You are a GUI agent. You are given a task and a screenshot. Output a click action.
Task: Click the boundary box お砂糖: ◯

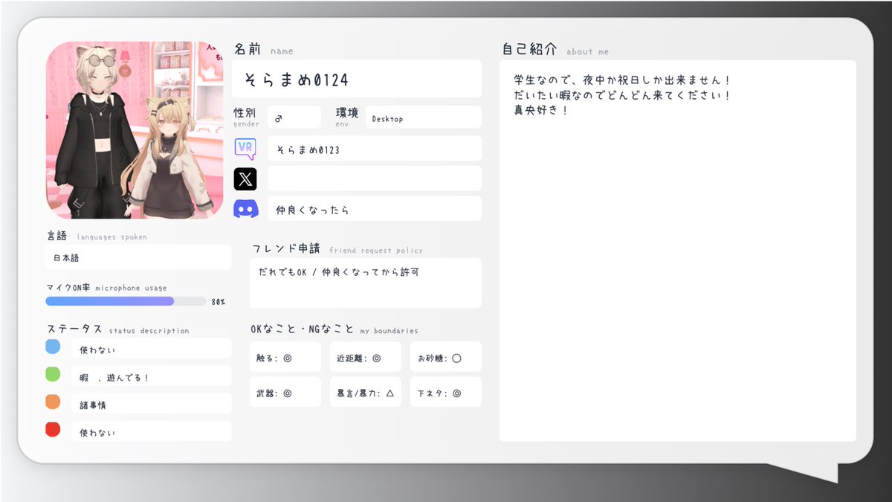click(446, 357)
